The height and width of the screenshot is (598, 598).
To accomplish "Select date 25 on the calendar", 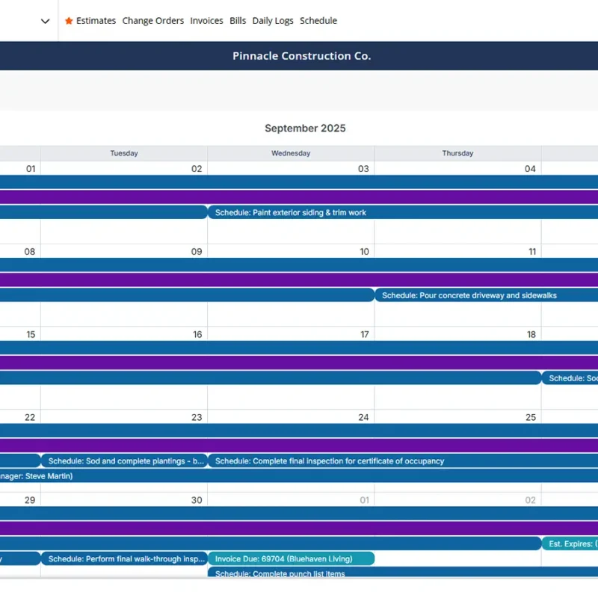I will [531, 417].
